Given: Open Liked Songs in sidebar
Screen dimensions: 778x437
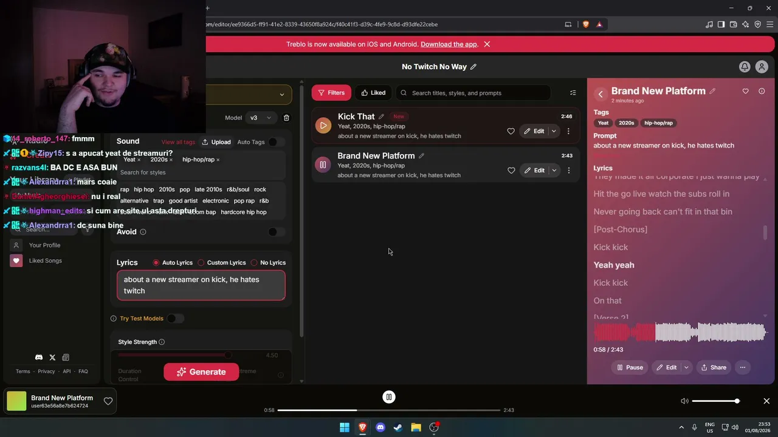Looking at the screenshot, I should click(45, 260).
